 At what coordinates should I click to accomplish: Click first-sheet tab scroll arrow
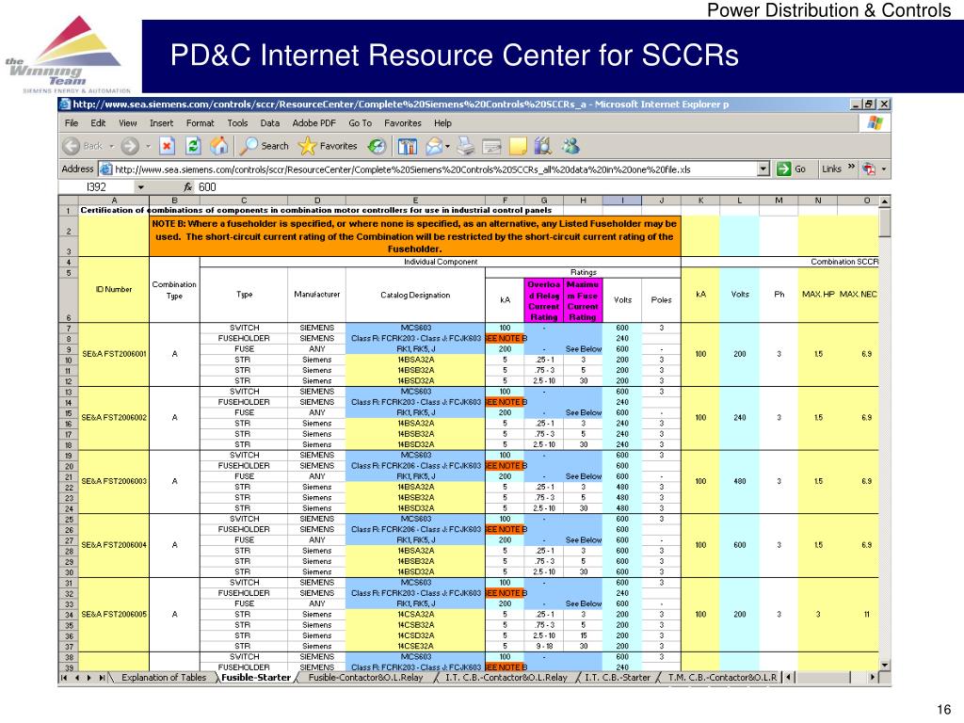tap(63, 678)
